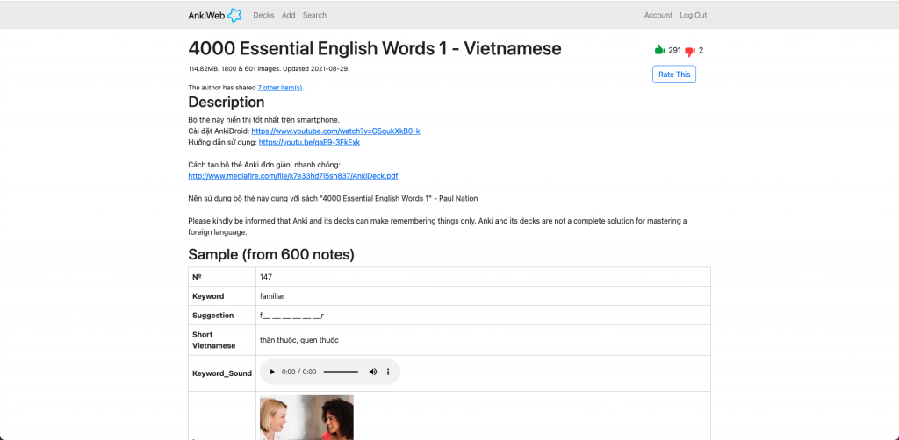The height and width of the screenshot is (440, 899).
Task: Click the red thumbs-down rating icon
Action: click(x=690, y=52)
